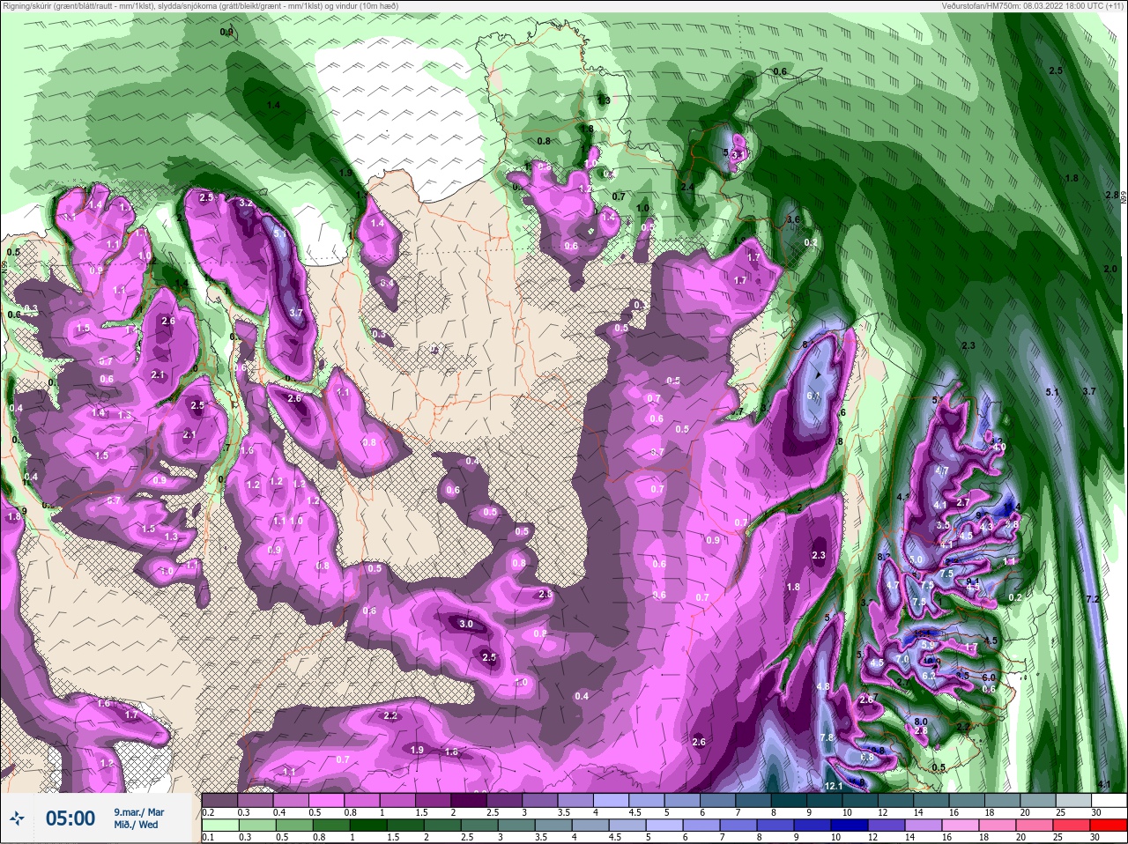Select the 0.8 swatch in the snow scale
Image resolution: width=1128 pixels, height=844 pixels.
pyautogui.click(x=362, y=801)
